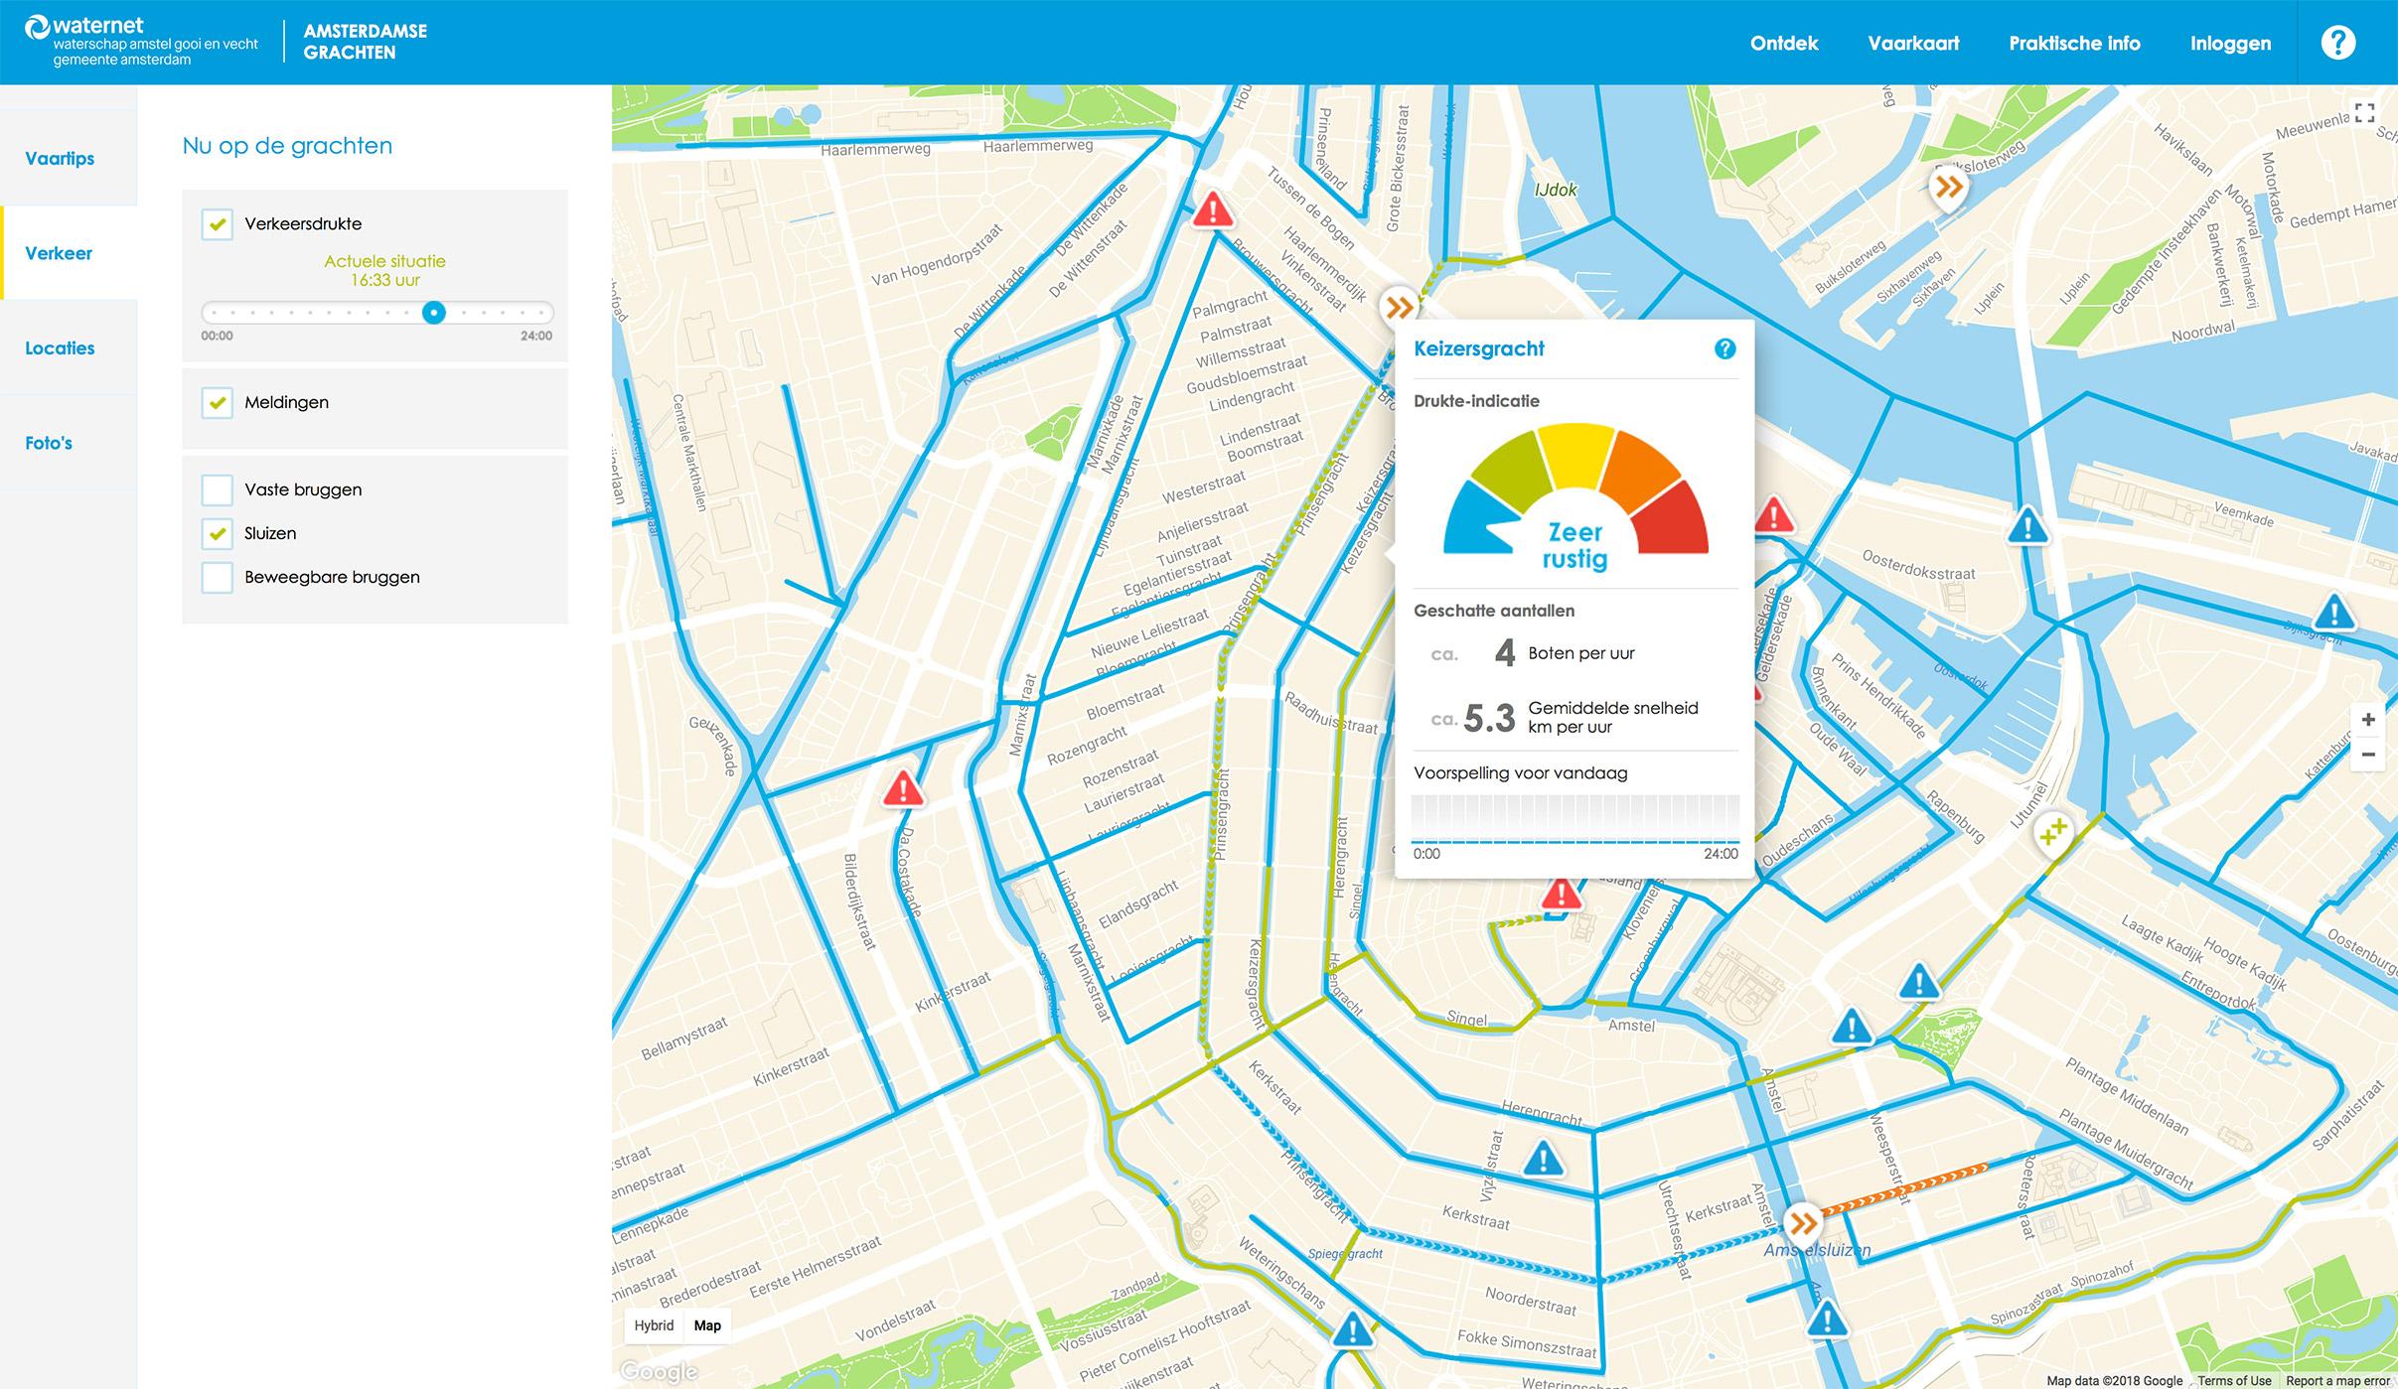Screen dimensions: 2398x1389
Task: Enable the Beweegbare bruggen checkbox
Action: click(x=217, y=577)
